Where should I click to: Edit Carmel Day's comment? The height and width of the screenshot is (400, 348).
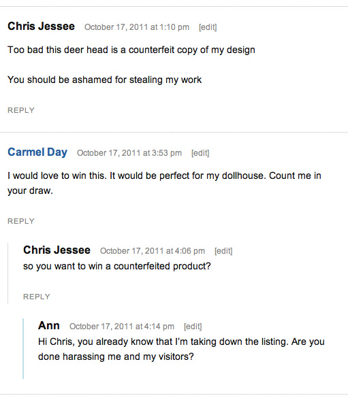click(x=200, y=153)
